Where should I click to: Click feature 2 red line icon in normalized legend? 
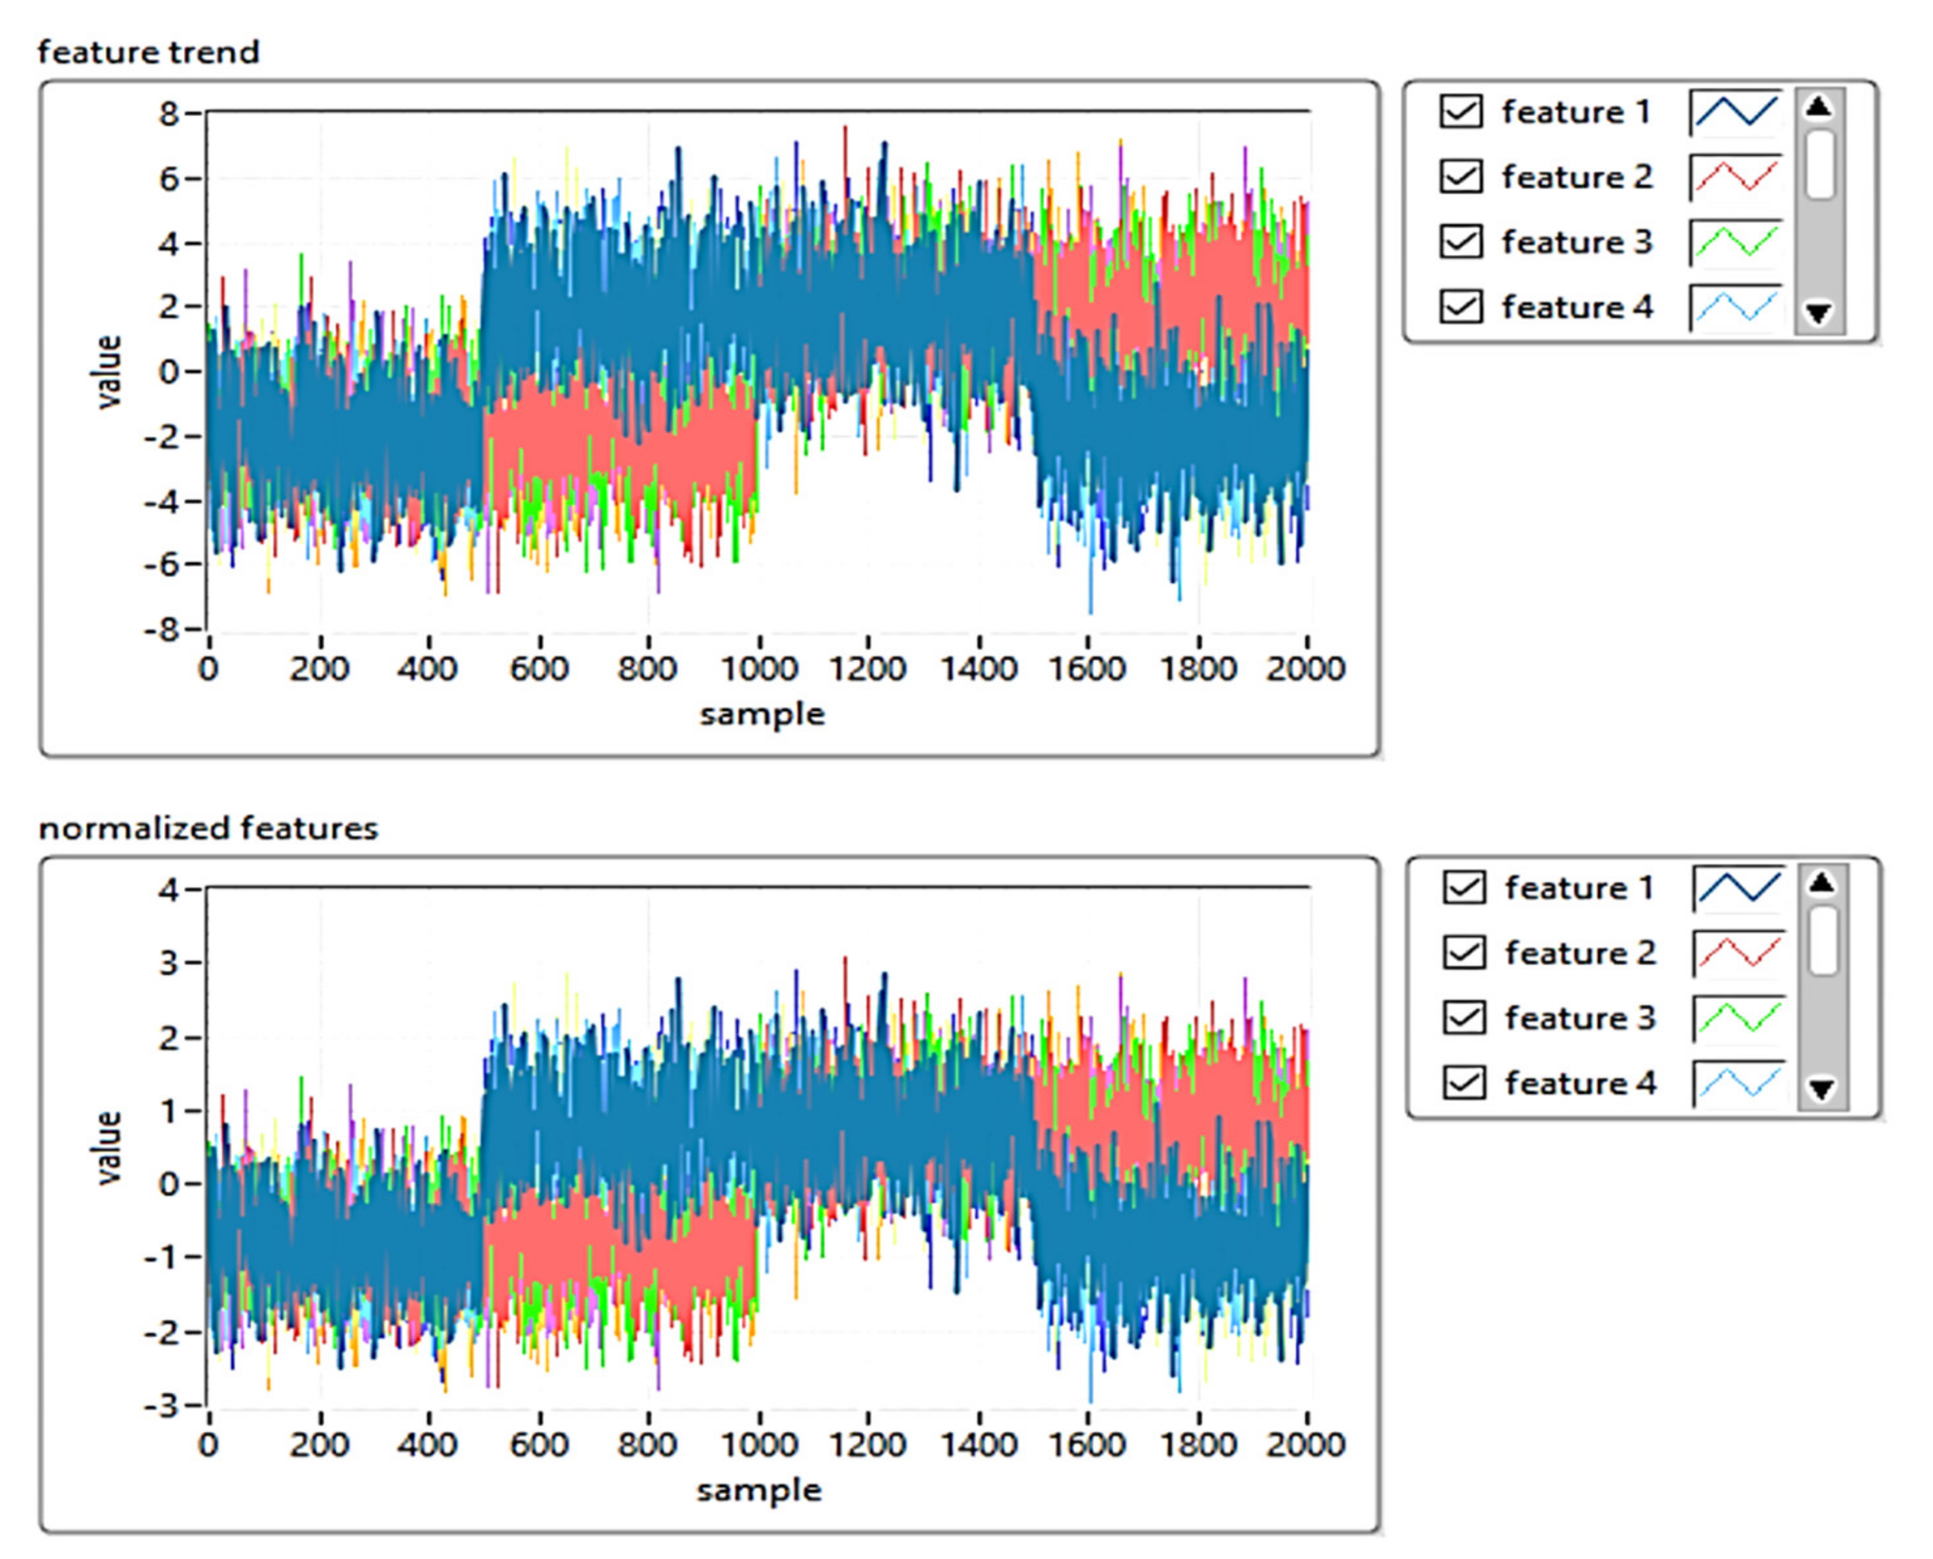(x=1739, y=953)
